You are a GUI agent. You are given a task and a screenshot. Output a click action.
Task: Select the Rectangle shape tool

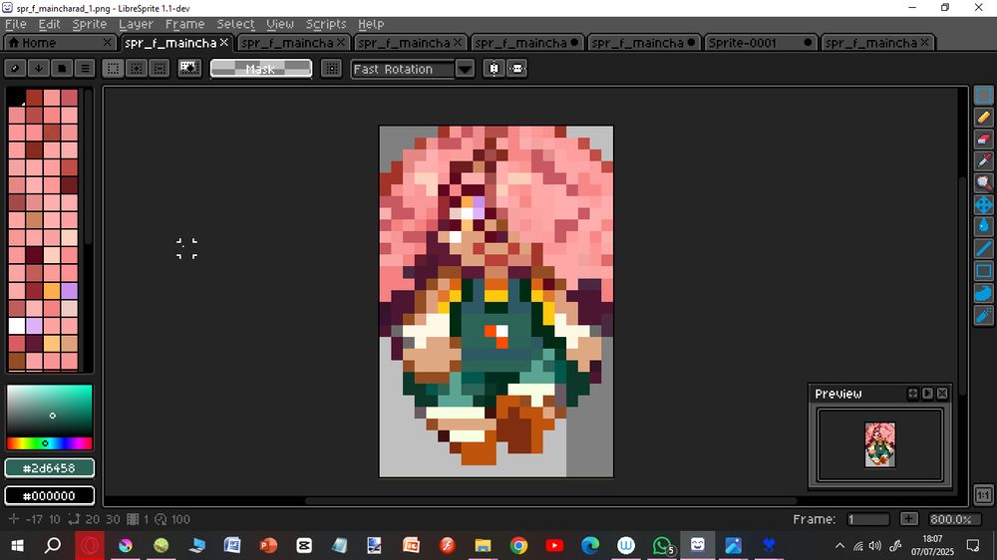(983, 271)
